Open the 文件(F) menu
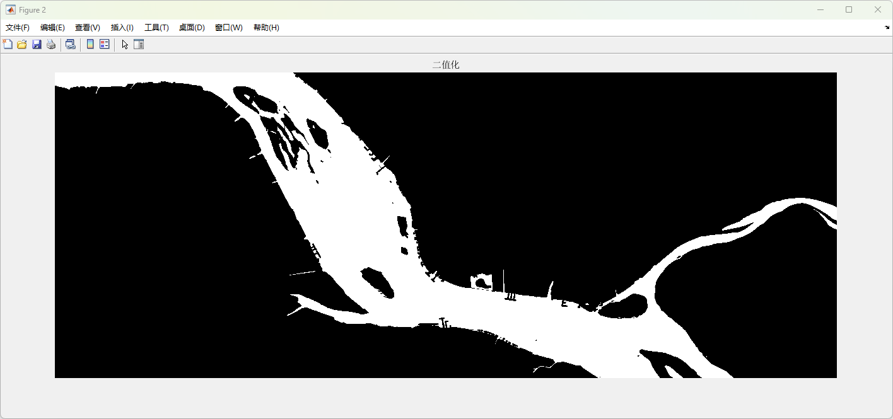The height and width of the screenshot is (419, 893). (x=18, y=28)
